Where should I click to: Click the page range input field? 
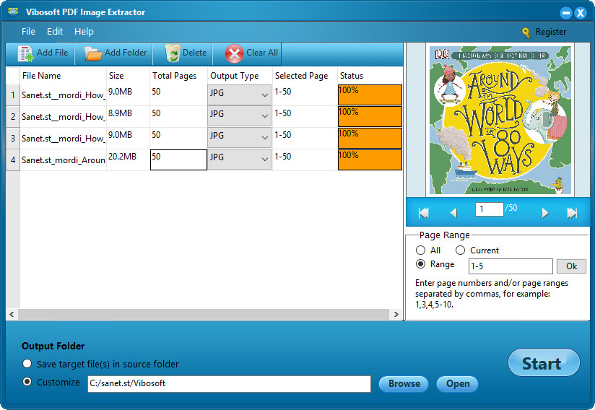click(x=511, y=266)
